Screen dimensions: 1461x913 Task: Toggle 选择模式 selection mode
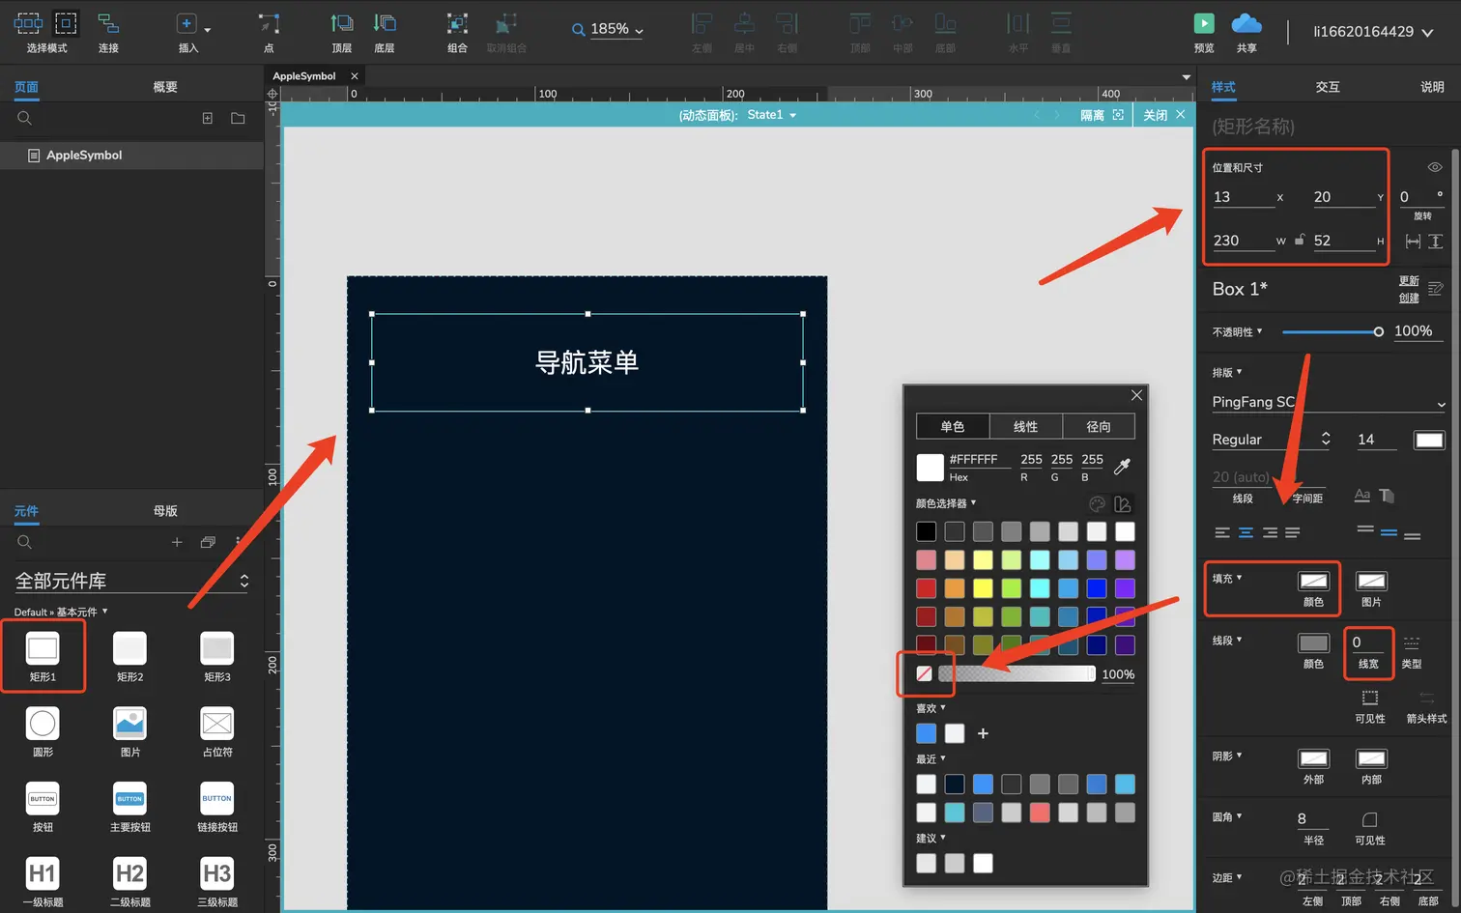tap(46, 32)
